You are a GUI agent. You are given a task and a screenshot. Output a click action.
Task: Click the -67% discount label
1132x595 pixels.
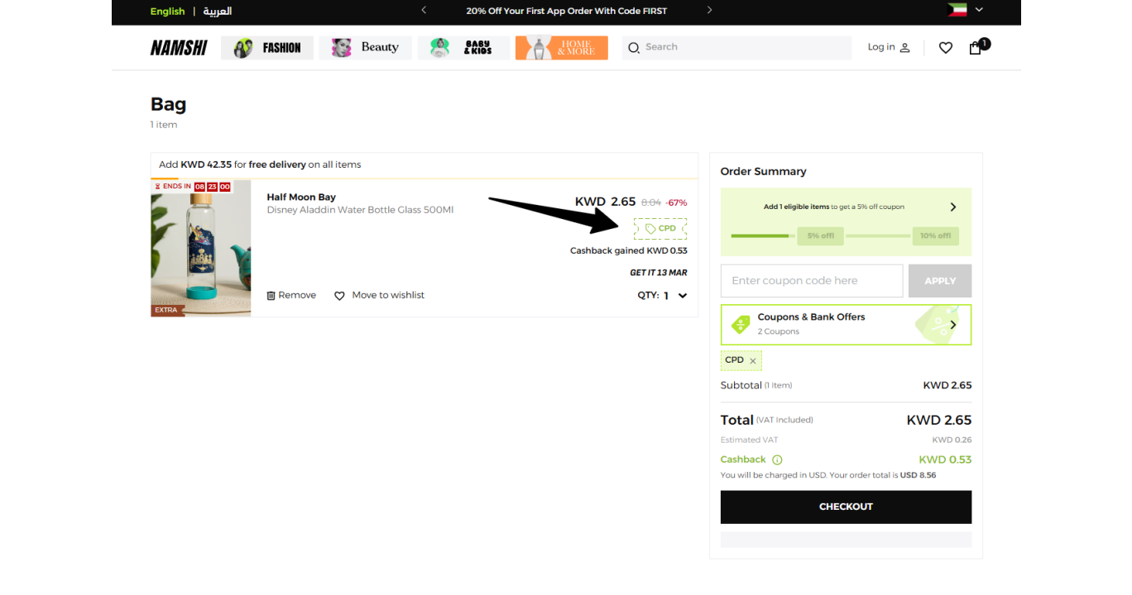click(x=676, y=202)
